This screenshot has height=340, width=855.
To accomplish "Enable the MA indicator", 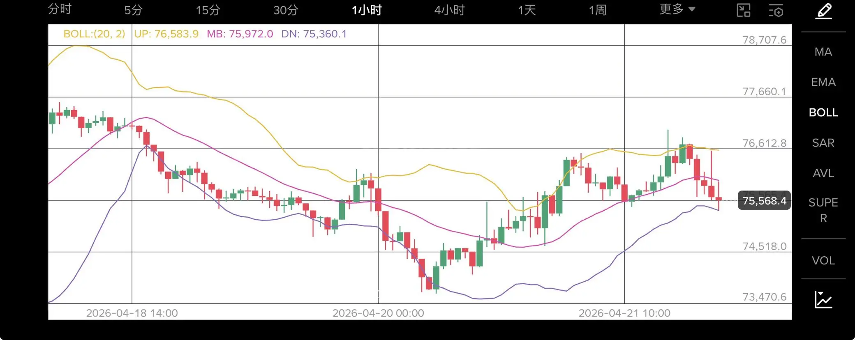I will click(823, 52).
